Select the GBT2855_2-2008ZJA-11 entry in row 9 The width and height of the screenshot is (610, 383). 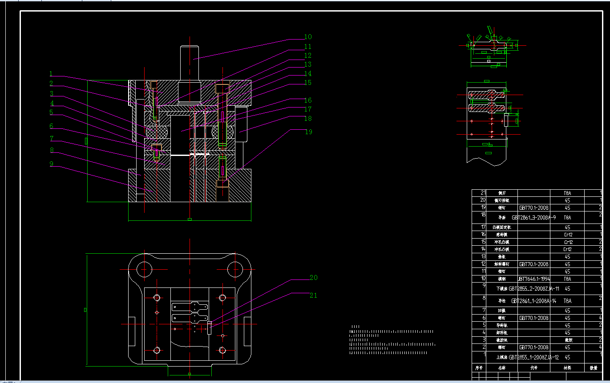coord(533,288)
